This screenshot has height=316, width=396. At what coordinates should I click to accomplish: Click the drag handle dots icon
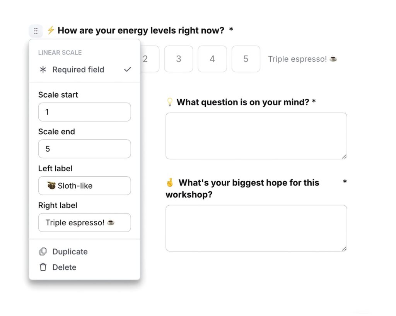tap(36, 31)
